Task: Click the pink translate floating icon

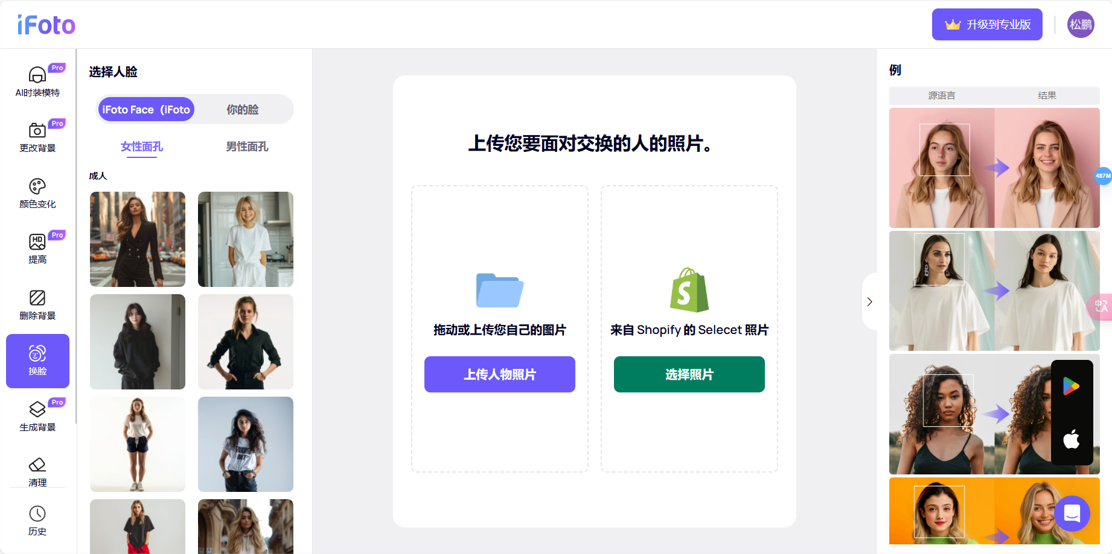Action: pos(1101,307)
